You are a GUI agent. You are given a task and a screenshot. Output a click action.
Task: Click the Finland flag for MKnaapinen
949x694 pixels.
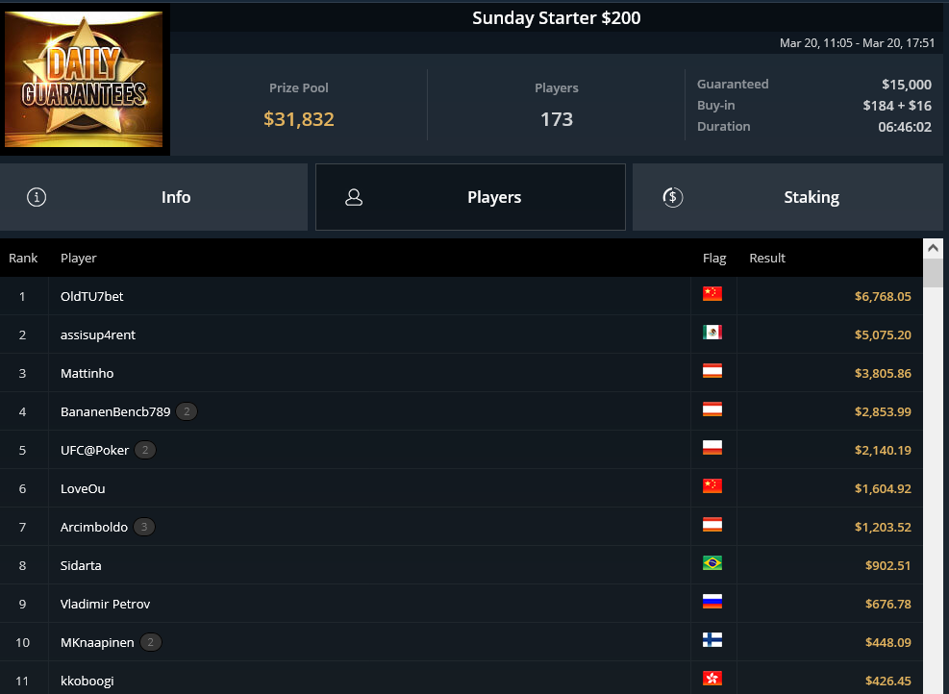pos(712,640)
